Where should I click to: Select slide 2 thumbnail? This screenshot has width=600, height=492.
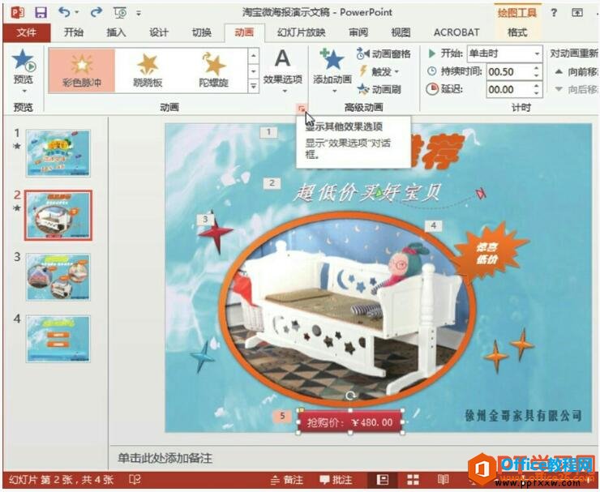point(58,215)
